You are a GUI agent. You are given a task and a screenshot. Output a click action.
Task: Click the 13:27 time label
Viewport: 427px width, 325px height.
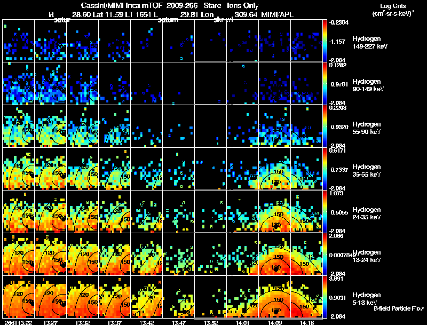click(x=50, y=322)
